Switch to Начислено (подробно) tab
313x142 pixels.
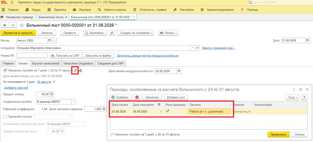pos(79,63)
